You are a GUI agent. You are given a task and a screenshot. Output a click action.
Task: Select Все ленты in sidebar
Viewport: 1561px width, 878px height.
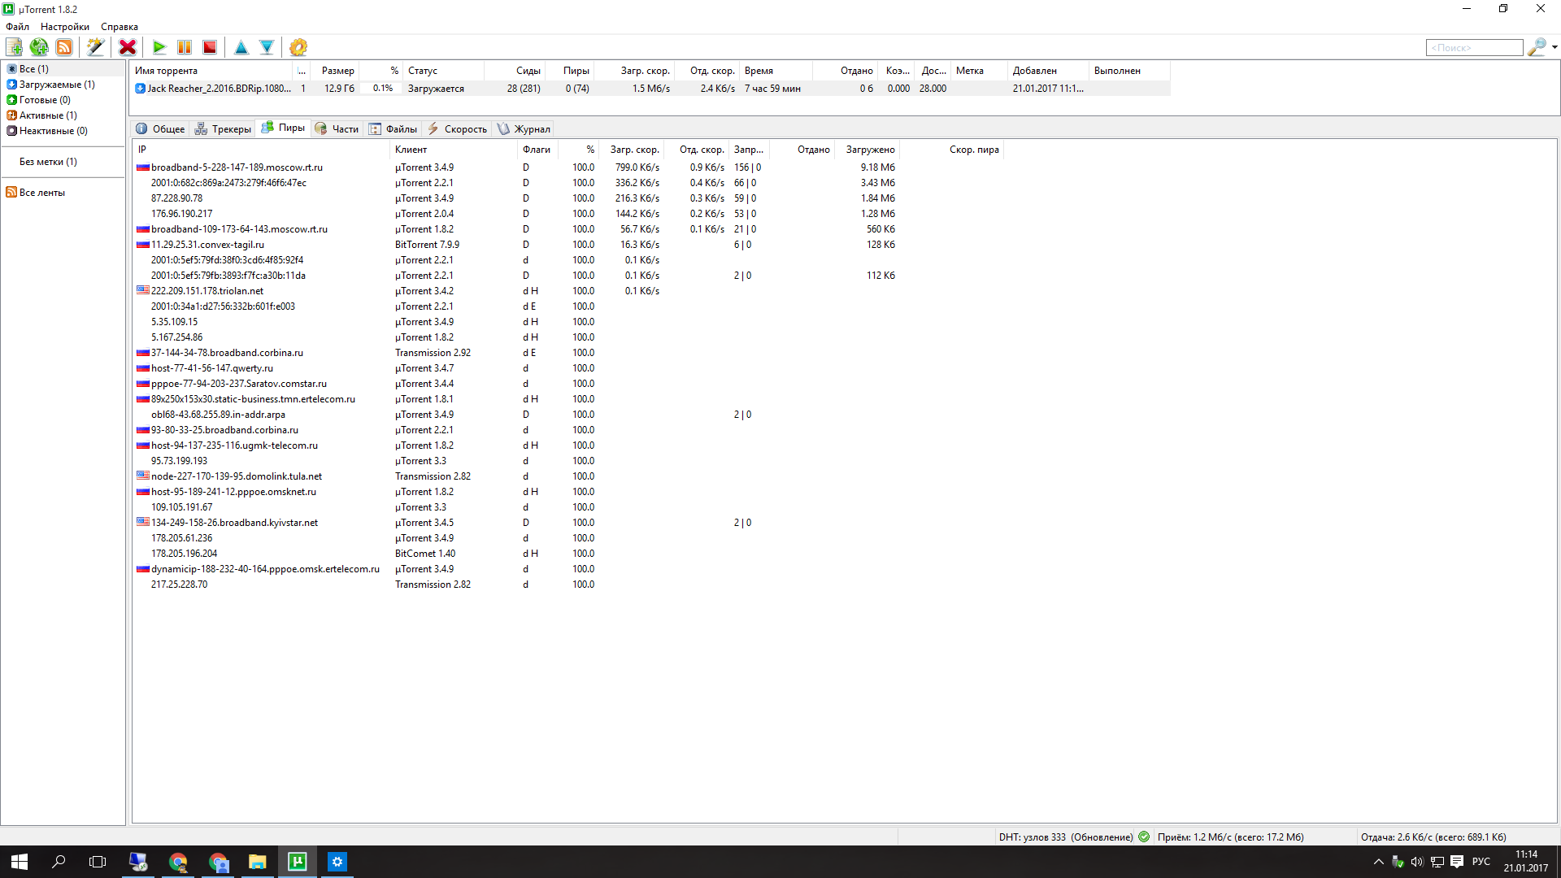[41, 193]
